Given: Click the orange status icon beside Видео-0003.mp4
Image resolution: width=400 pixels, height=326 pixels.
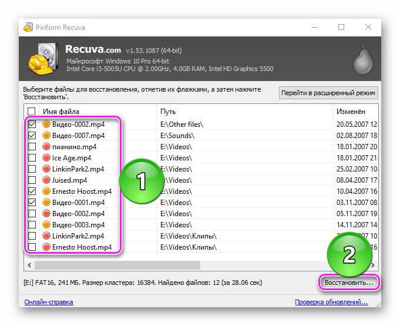Looking at the screenshot, I should [x=46, y=225].
